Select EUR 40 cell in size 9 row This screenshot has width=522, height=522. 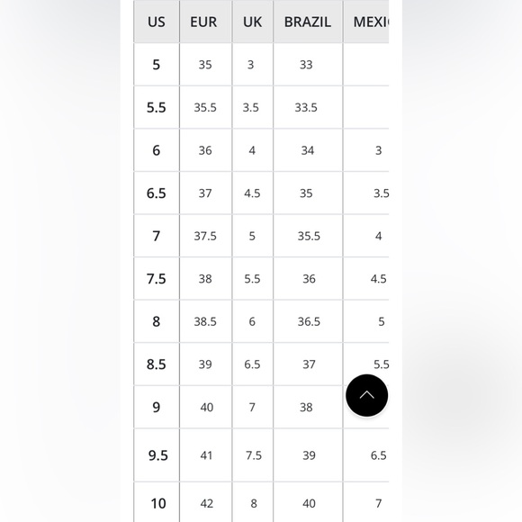tap(205, 407)
